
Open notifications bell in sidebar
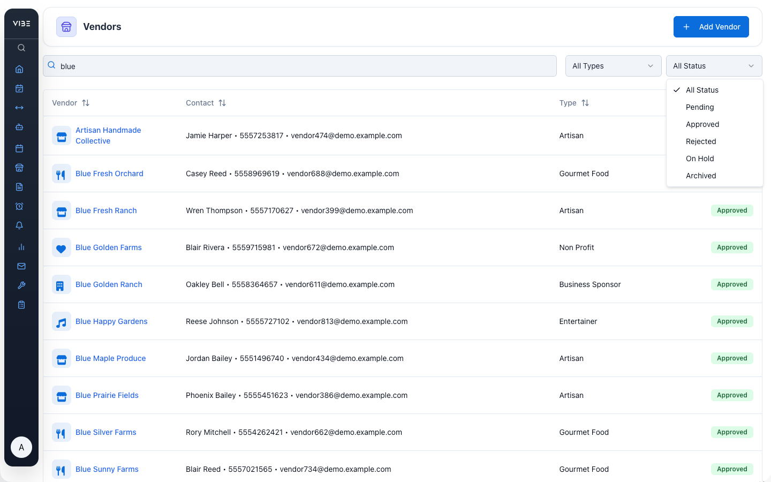19,225
